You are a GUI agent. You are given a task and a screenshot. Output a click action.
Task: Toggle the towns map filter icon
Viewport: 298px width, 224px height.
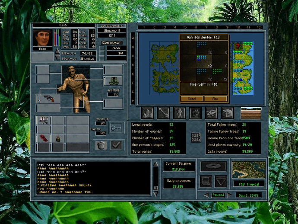(x=147, y=113)
